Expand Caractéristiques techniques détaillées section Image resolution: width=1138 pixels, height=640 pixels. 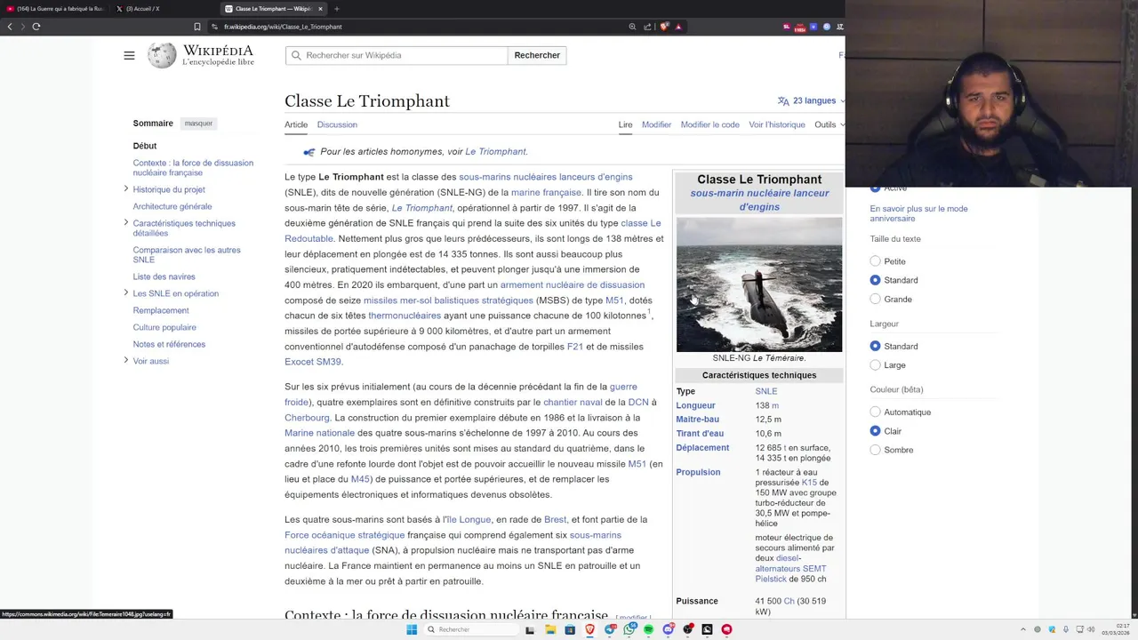pos(125,222)
